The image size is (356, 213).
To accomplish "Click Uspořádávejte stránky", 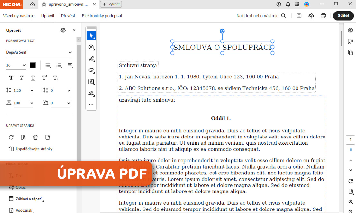I will 31,149.
